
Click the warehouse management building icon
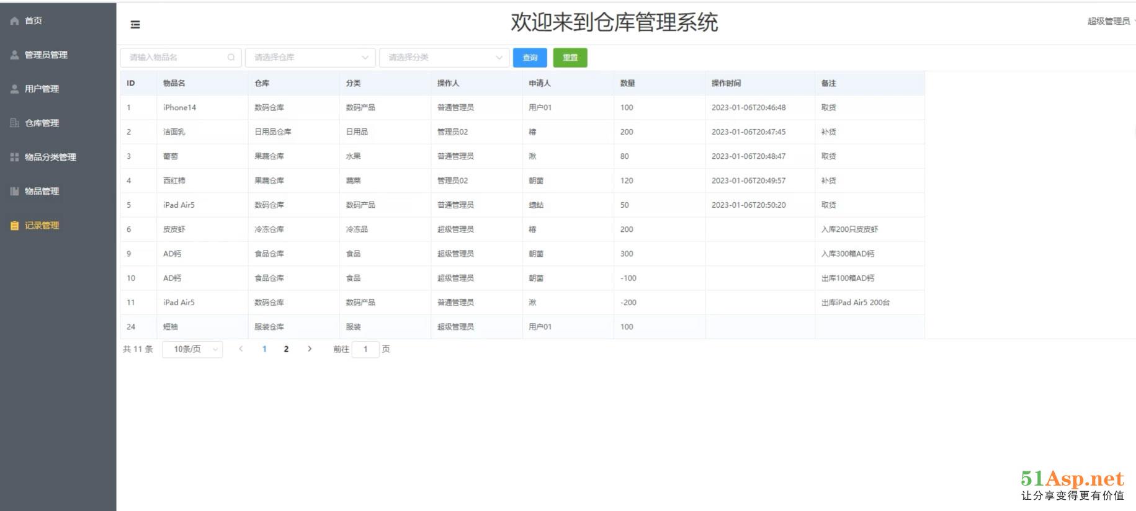point(14,123)
